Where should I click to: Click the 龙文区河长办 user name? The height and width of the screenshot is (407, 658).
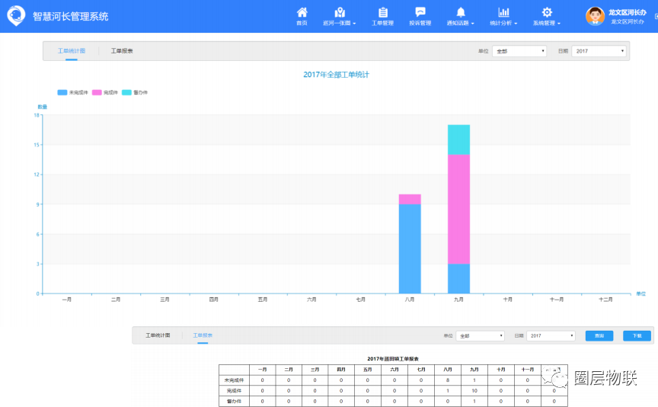click(628, 13)
